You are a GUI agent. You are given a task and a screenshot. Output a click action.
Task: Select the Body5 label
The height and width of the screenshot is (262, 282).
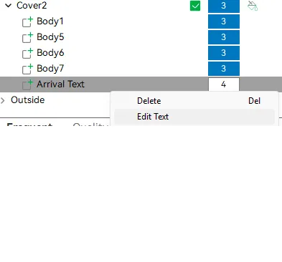pos(50,37)
